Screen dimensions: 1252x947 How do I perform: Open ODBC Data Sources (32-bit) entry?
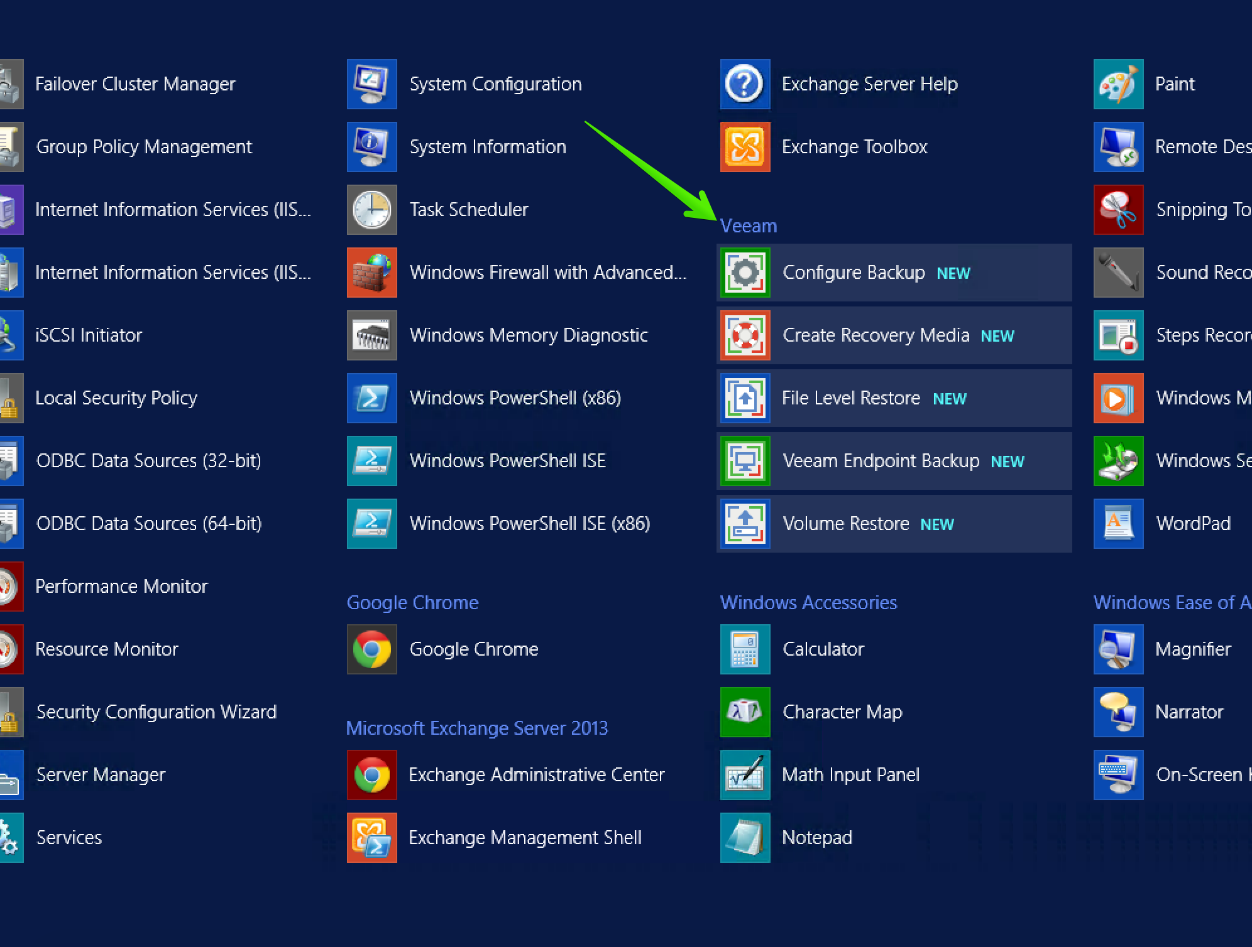click(x=149, y=461)
